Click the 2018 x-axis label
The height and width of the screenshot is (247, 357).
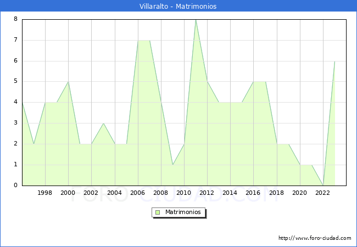(x=277, y=193)
